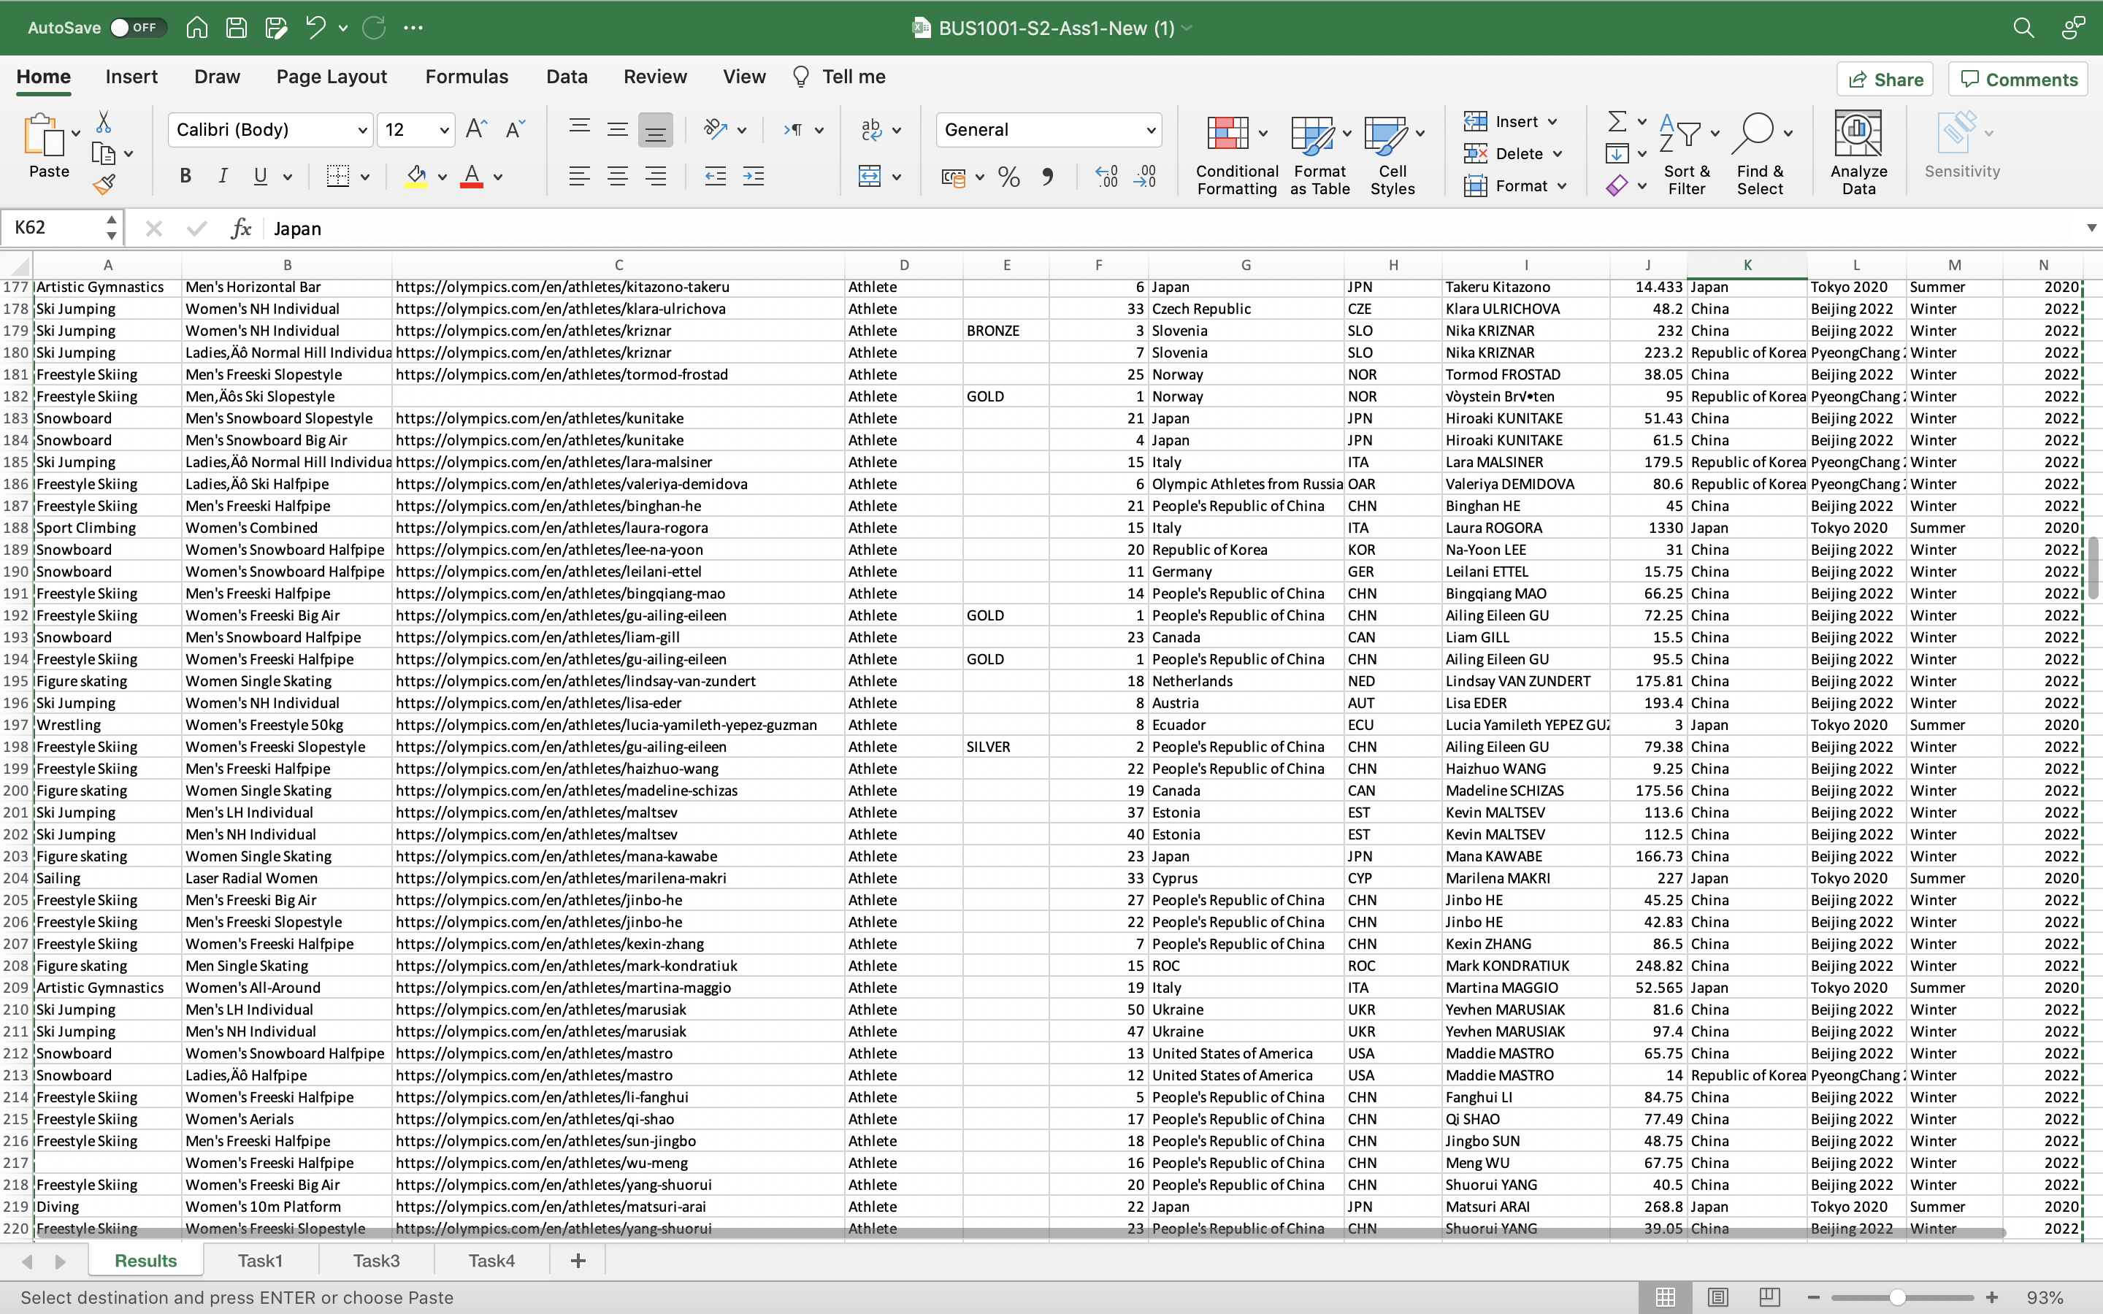Screen dimensions: 2103x1314
Task: Open the Comments pane
Action: click(2018, 80)
